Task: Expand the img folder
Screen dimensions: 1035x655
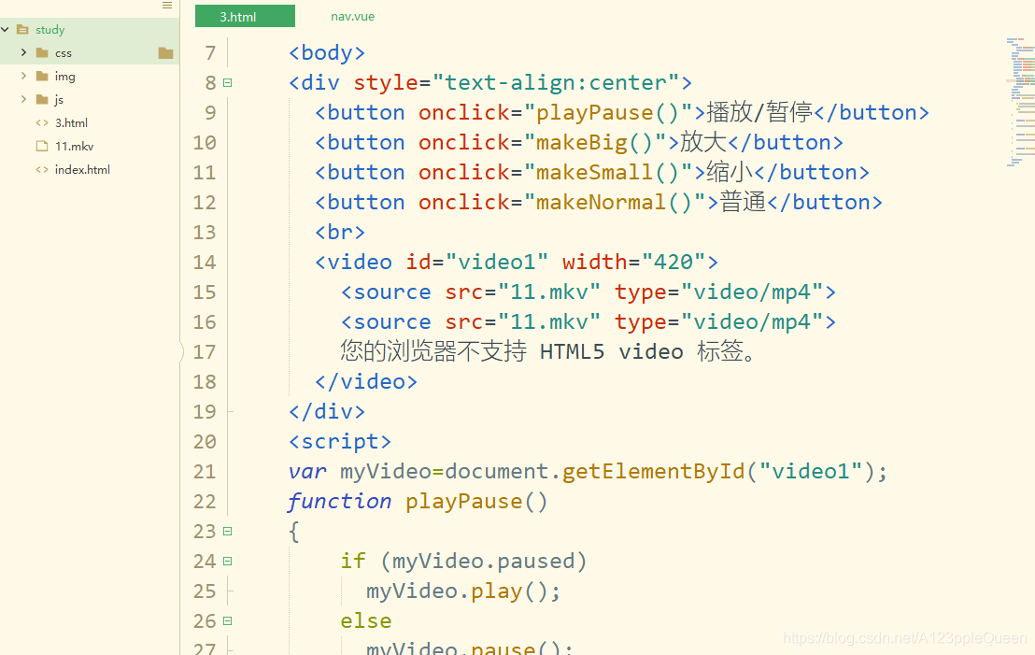Action: pyautogui.click(x=23, y=76)
